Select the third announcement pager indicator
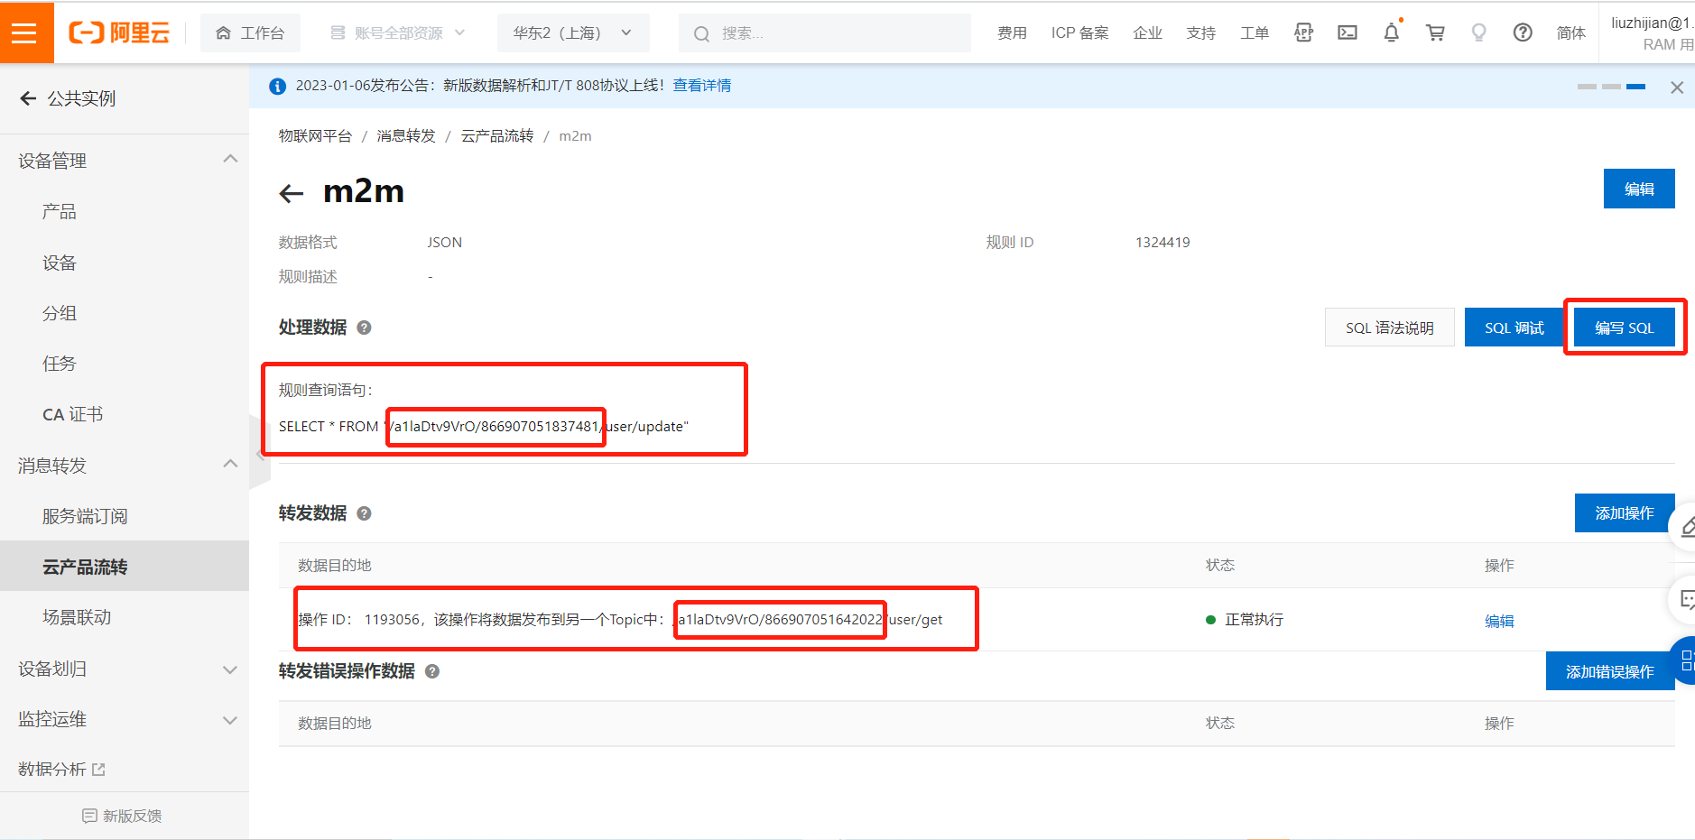This screenshot has width=1695, height=840. point(1635,87)
